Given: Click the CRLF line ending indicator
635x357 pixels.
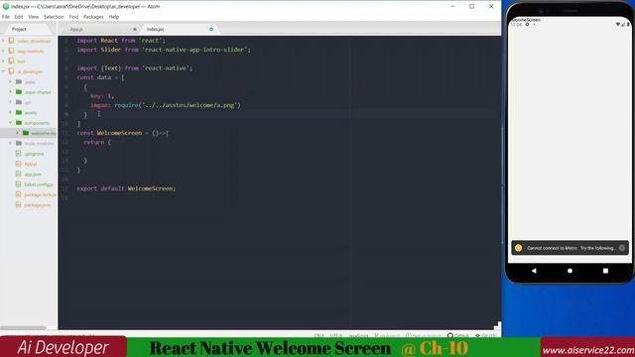Looking at the screenshot, I should pyautogui.click(x=318, y=335).
